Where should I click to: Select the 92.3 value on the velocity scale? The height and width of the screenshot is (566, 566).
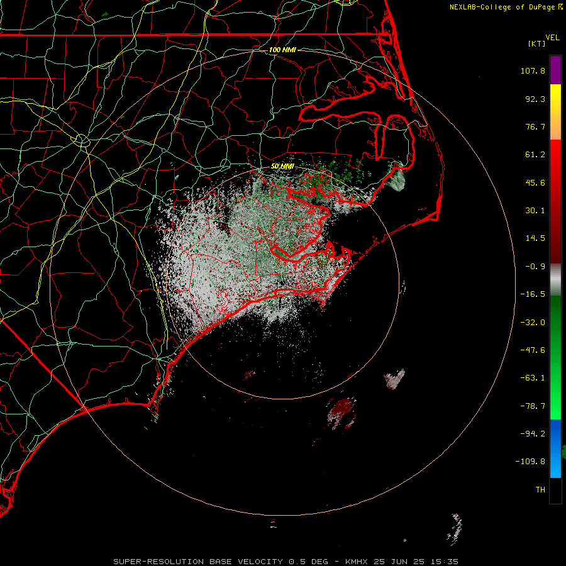coord(535,99)
